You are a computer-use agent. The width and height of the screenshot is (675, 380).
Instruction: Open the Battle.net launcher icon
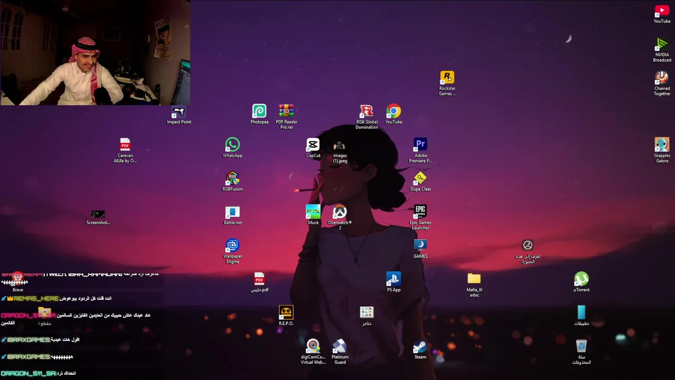click(x=233, y=215)
